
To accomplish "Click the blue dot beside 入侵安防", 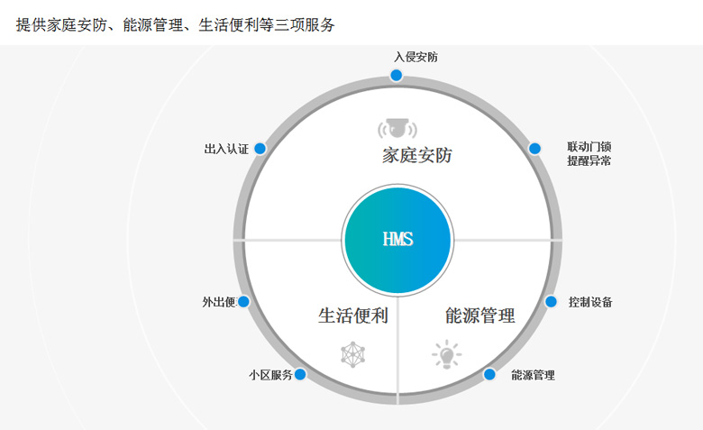I will click(396, 76).
